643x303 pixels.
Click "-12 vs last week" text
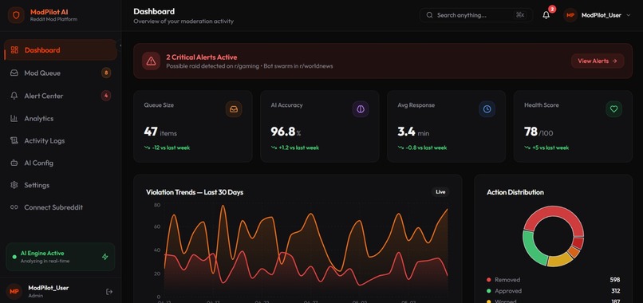click(171, 148)
